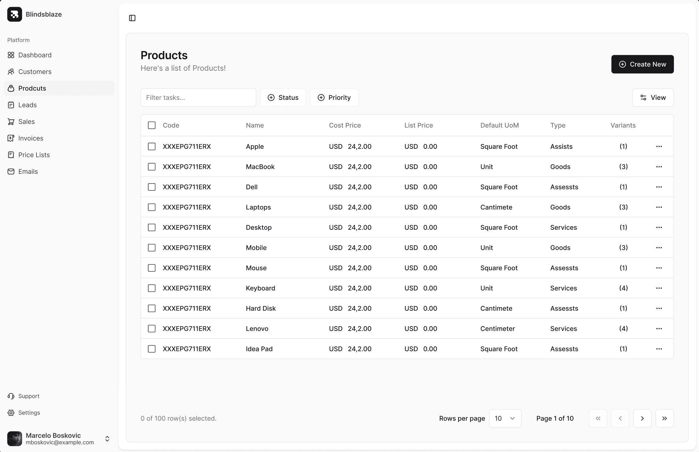Open actions menu for Keyboard row
The width and height of the screenshot is (699, 452).
659,288
